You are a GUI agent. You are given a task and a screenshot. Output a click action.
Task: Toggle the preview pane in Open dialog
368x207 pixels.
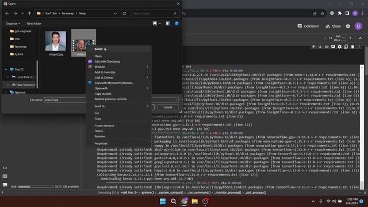[x=168, y=24]
